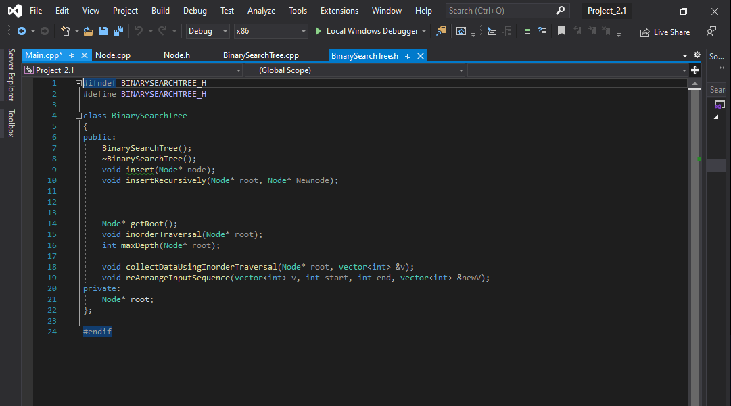Pin the BinarySearchTree.h tab
This screenshot has width=731, height=406.
click(410, 55)
